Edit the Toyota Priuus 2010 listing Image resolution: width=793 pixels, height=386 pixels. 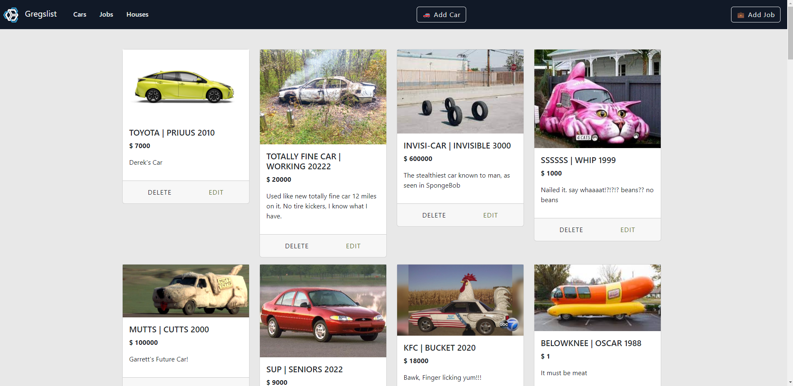tap(216, 193)
